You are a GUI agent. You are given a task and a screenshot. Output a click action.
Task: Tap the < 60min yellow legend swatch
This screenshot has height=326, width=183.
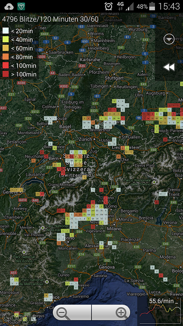pyautogui.click(x=5, y=48)
